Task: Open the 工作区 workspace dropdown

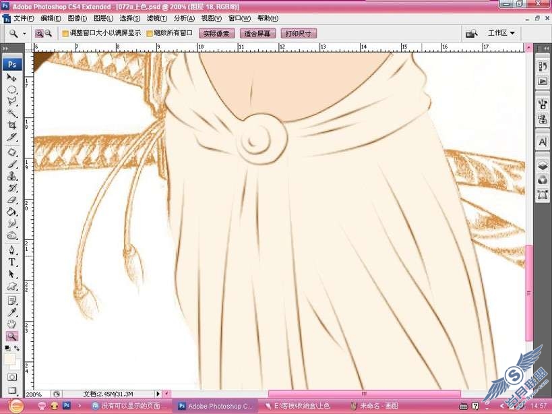Action: [x=501, y=33]
